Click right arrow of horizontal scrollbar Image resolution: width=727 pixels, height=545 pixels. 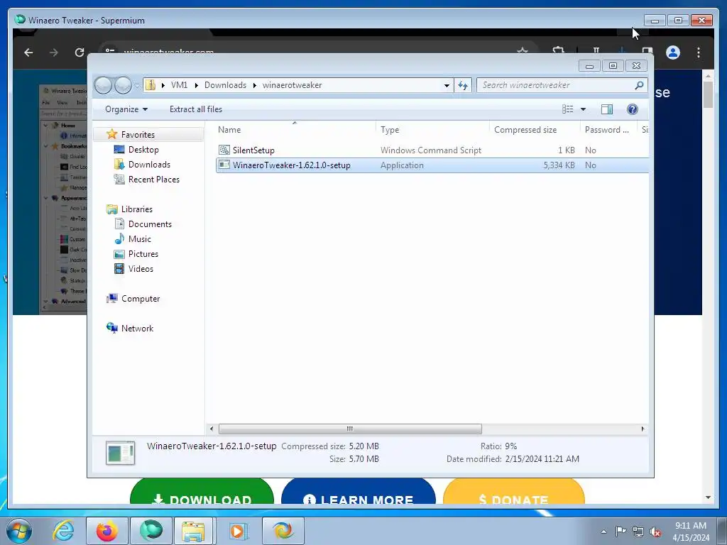(643, 429)
